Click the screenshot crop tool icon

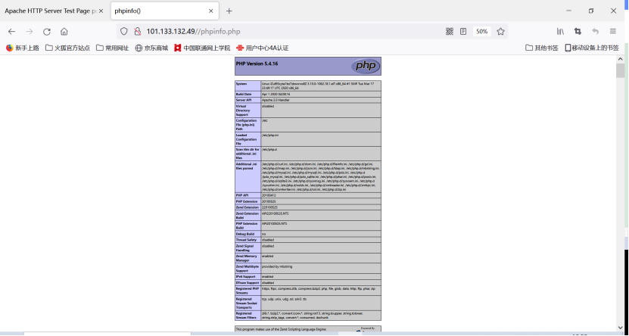[x=578, y=31]
